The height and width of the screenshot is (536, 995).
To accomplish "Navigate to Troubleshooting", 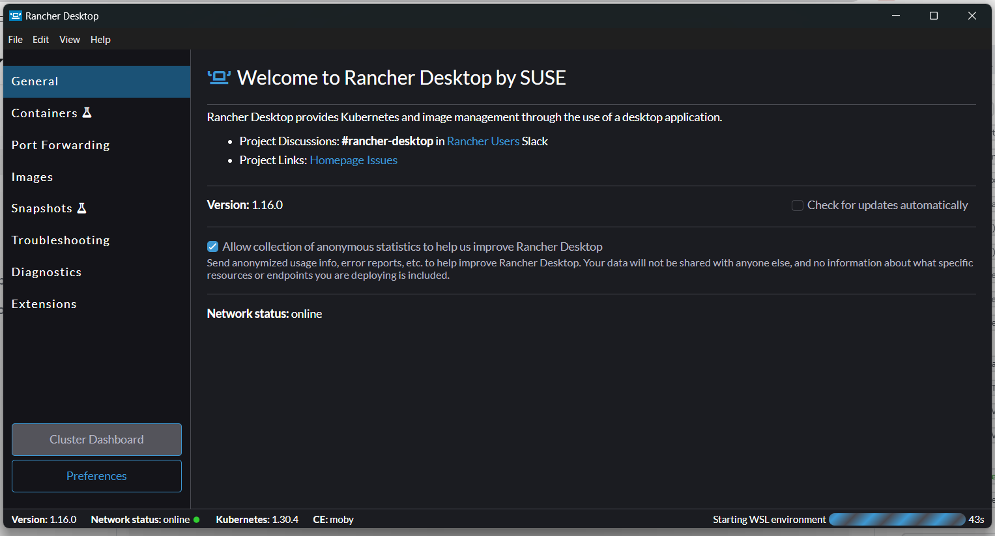I will click(96, 240).
